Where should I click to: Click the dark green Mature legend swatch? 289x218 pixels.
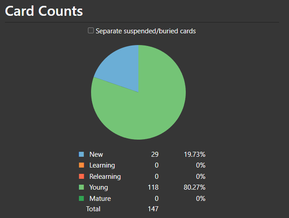(x=82, y=199)
